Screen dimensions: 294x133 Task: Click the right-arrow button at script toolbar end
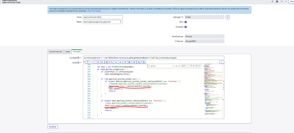pos(222,62)
